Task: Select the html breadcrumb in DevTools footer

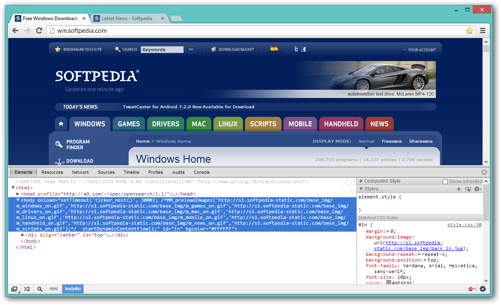Action: click(54, 289)
